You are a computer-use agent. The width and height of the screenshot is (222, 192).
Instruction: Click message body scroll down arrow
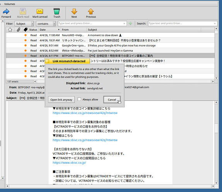pos(216,183)
